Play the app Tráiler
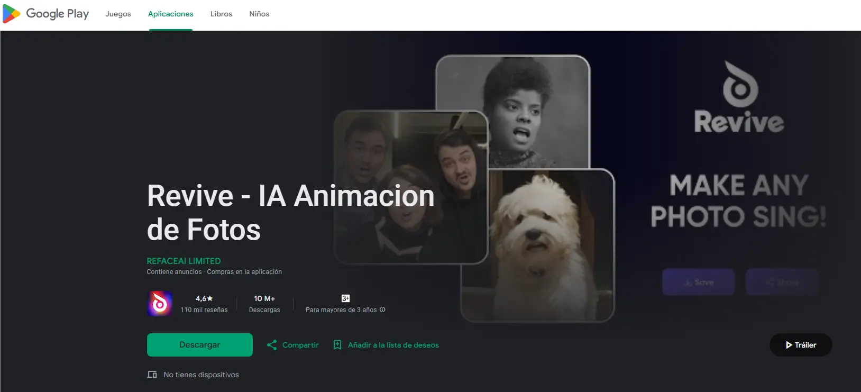This screenshot has height=392, width=861. click(x=800, y=345)
